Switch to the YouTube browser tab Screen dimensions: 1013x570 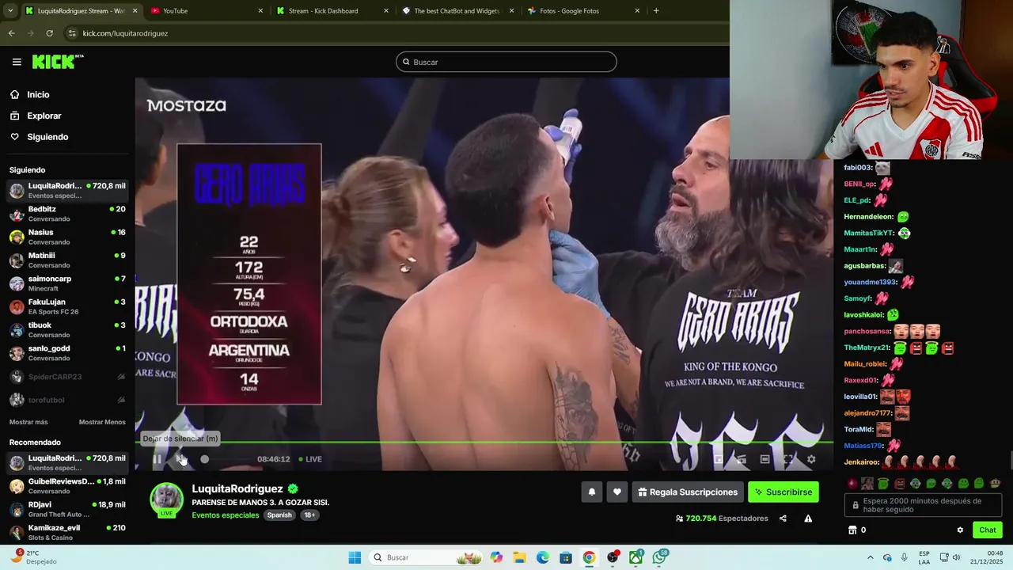pyautogui.click(x=207, y=11)
